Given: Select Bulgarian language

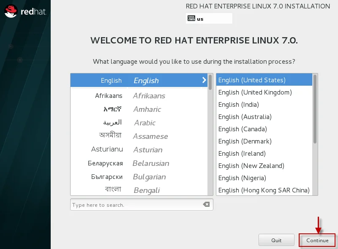Looking at the screenshot, I should pos(139,177).
